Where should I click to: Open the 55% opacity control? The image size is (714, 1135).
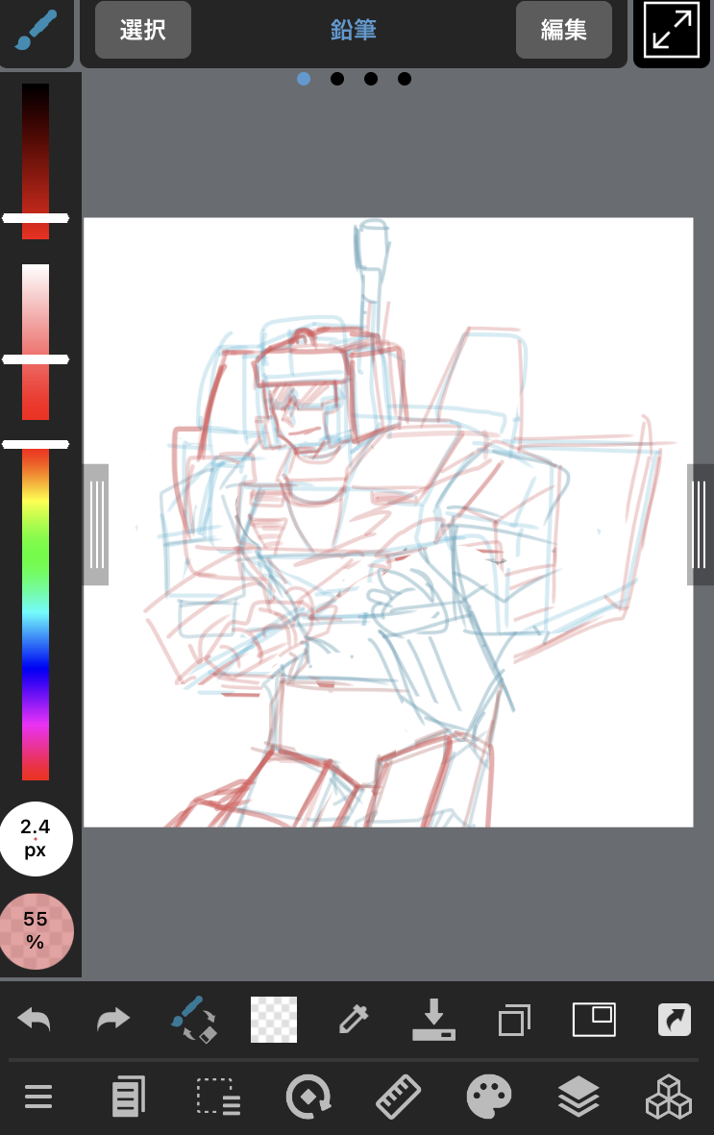click(36, 931)
